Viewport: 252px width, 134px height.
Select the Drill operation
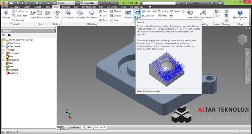click(x=57, y=15)
